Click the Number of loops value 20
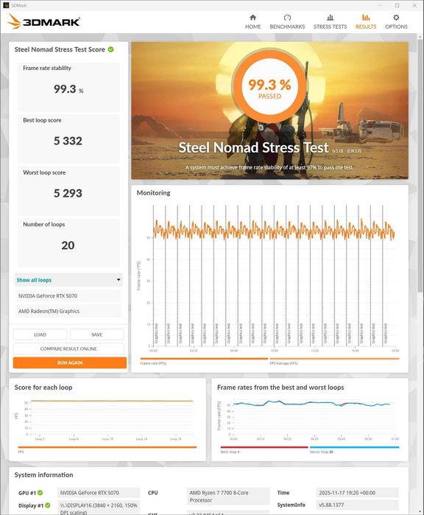424x515 pixels. point(68,245)
